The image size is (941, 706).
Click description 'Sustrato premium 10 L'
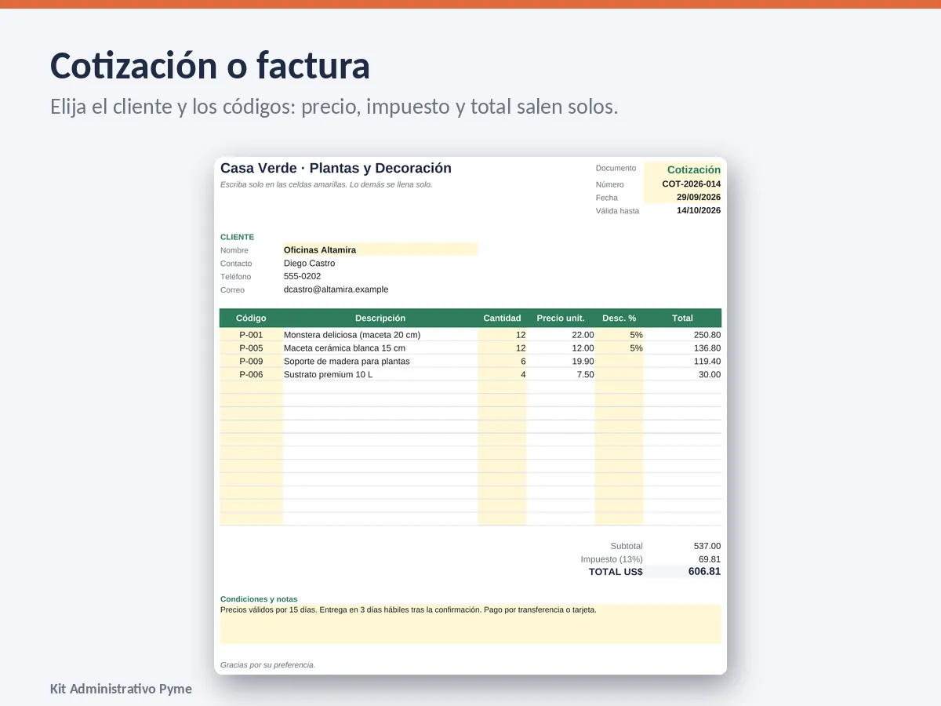click(x=328, y=375)
